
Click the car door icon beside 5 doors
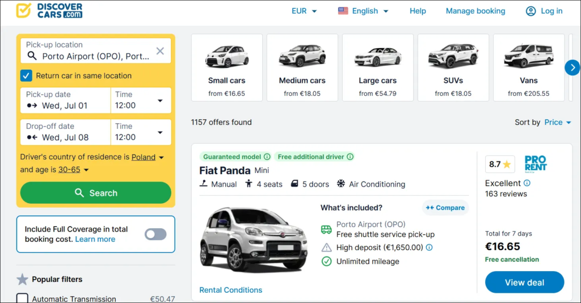pyautogui.click(x=294, y=184)
